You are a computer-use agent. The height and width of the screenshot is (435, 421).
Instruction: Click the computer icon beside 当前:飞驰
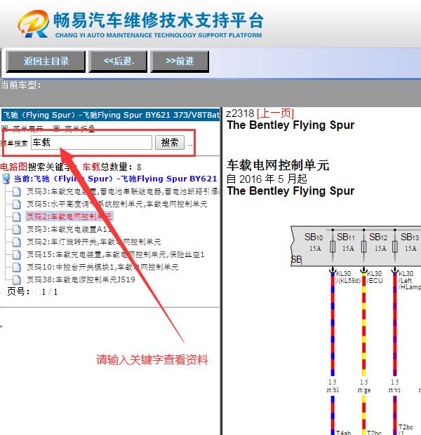click(x=6, y=179)
